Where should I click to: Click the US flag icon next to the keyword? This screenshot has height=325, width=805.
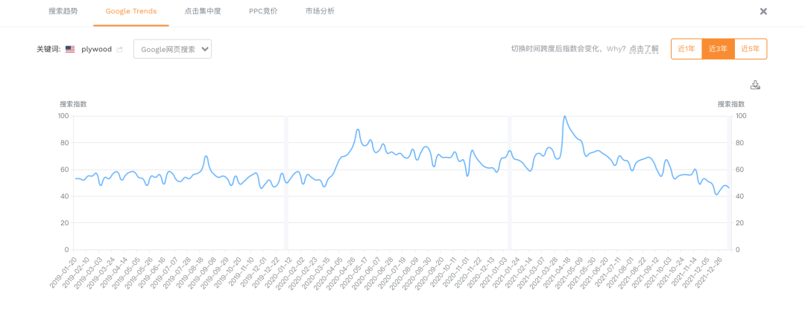coord(70,49)
